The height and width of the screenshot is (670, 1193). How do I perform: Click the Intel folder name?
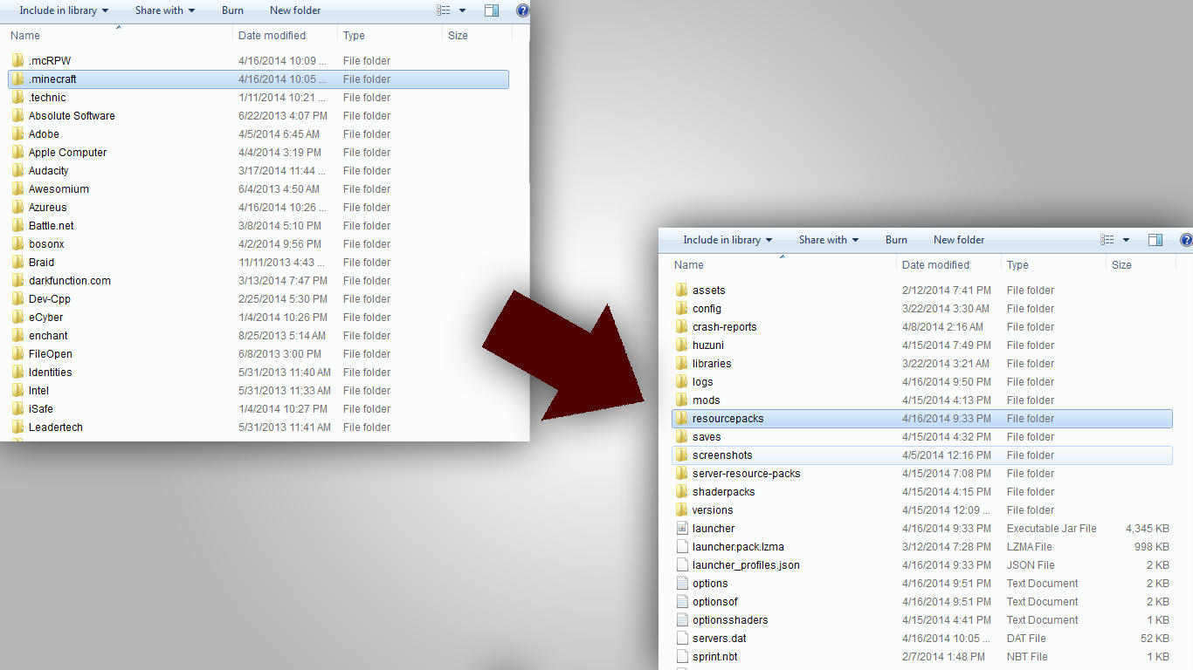38,390
